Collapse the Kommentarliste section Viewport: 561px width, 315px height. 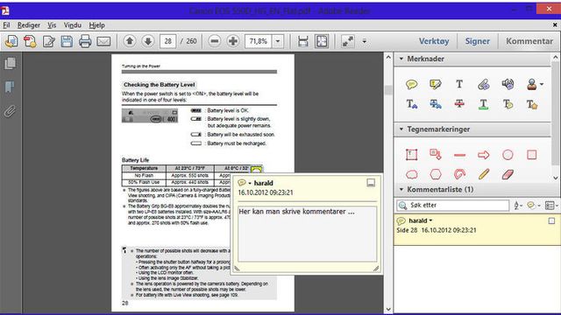click(x=401, y=189)
